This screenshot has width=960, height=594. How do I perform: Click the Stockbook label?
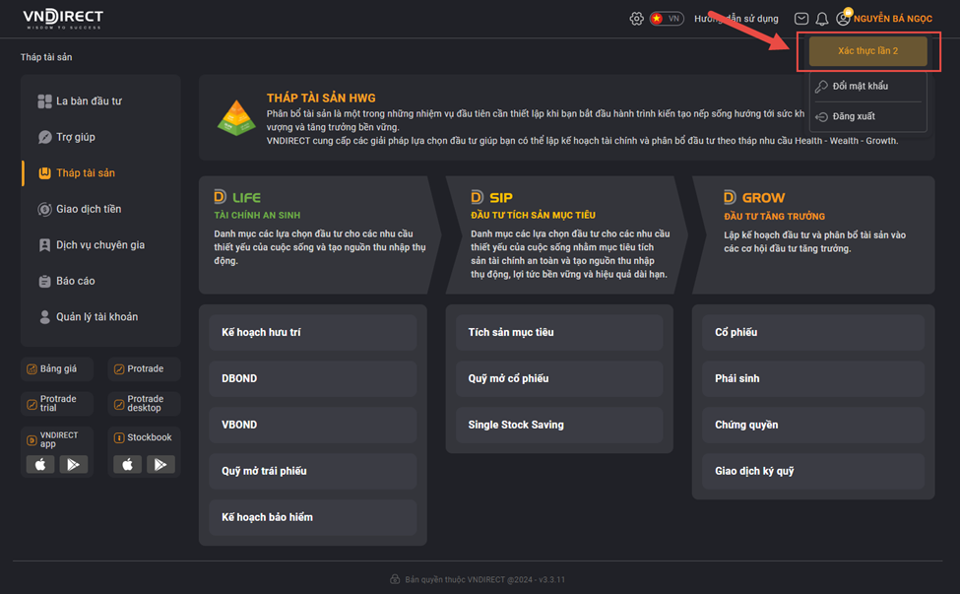[x=150, y=437]
